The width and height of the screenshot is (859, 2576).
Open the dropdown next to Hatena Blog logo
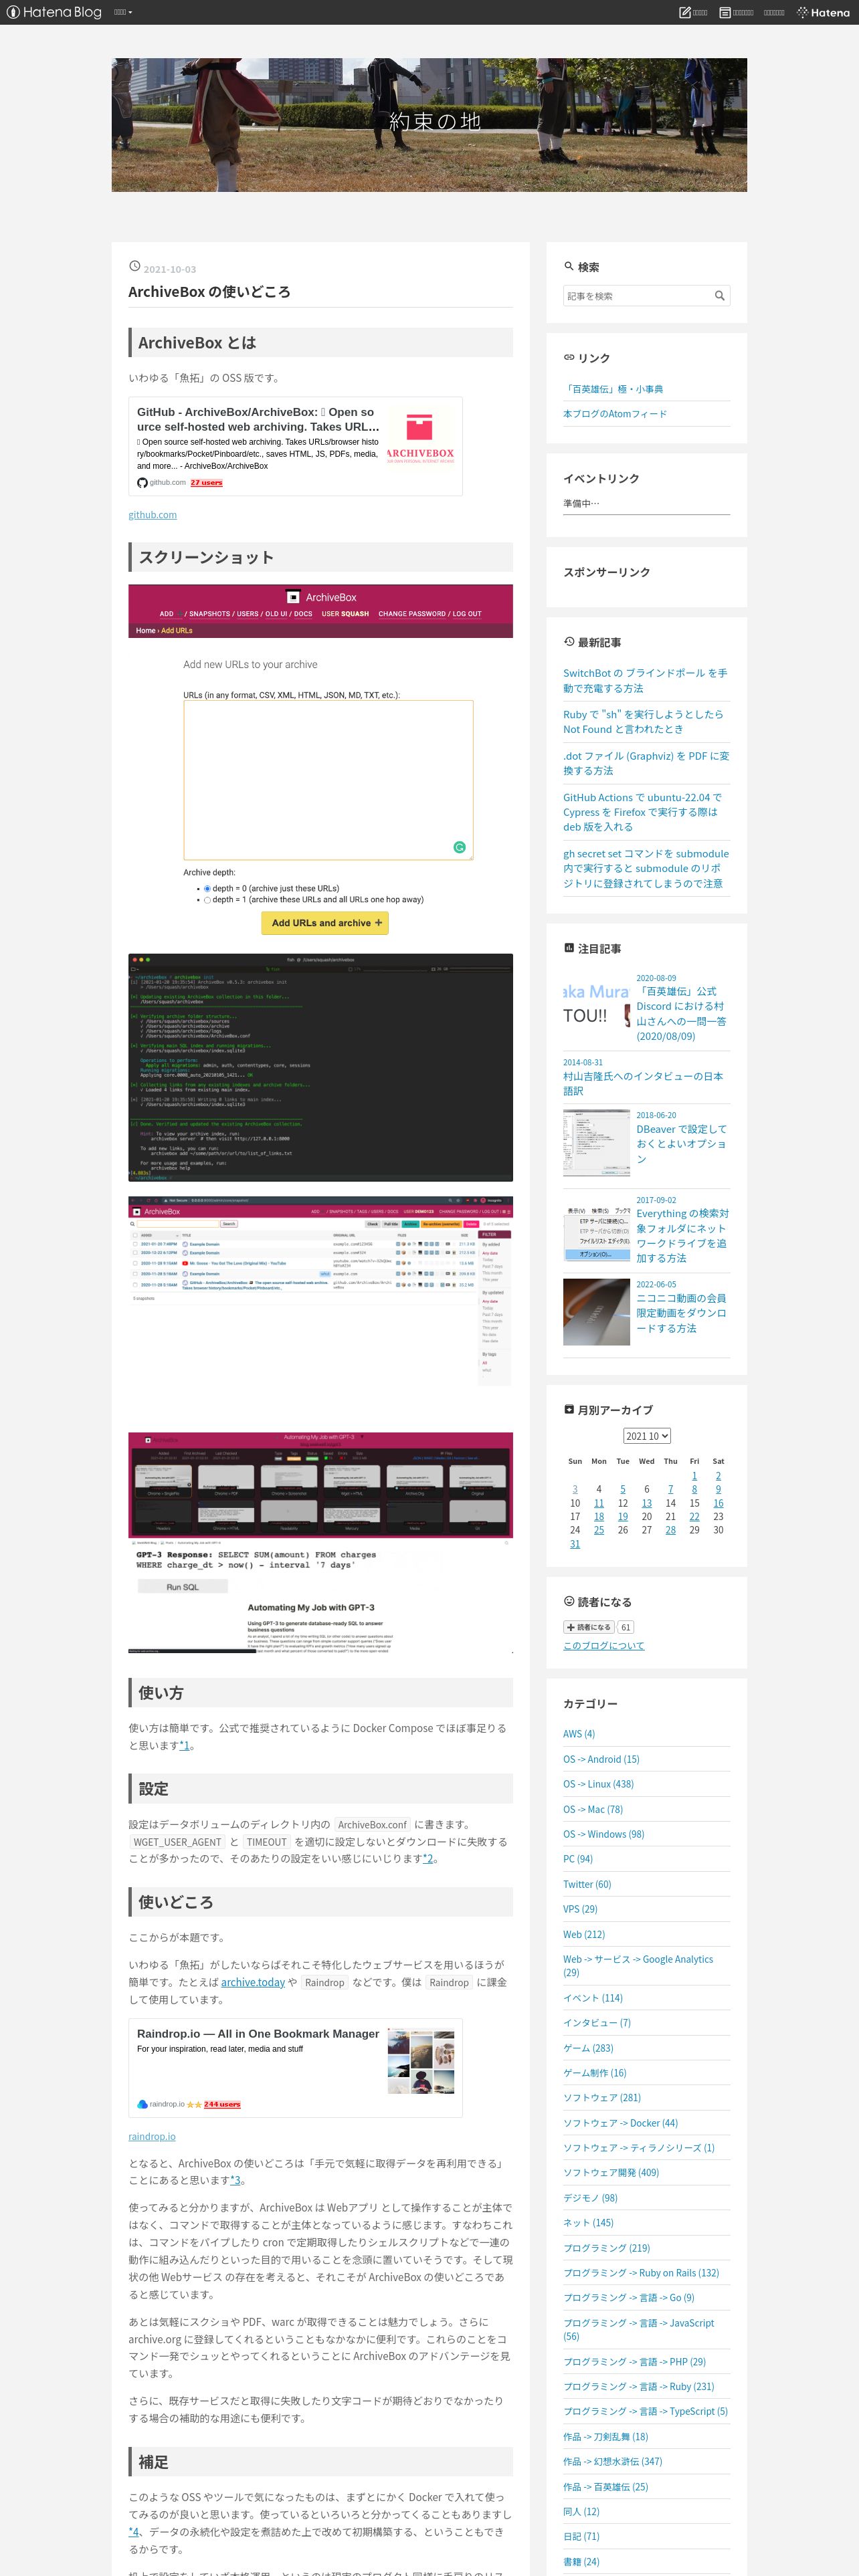coord(123,12)
